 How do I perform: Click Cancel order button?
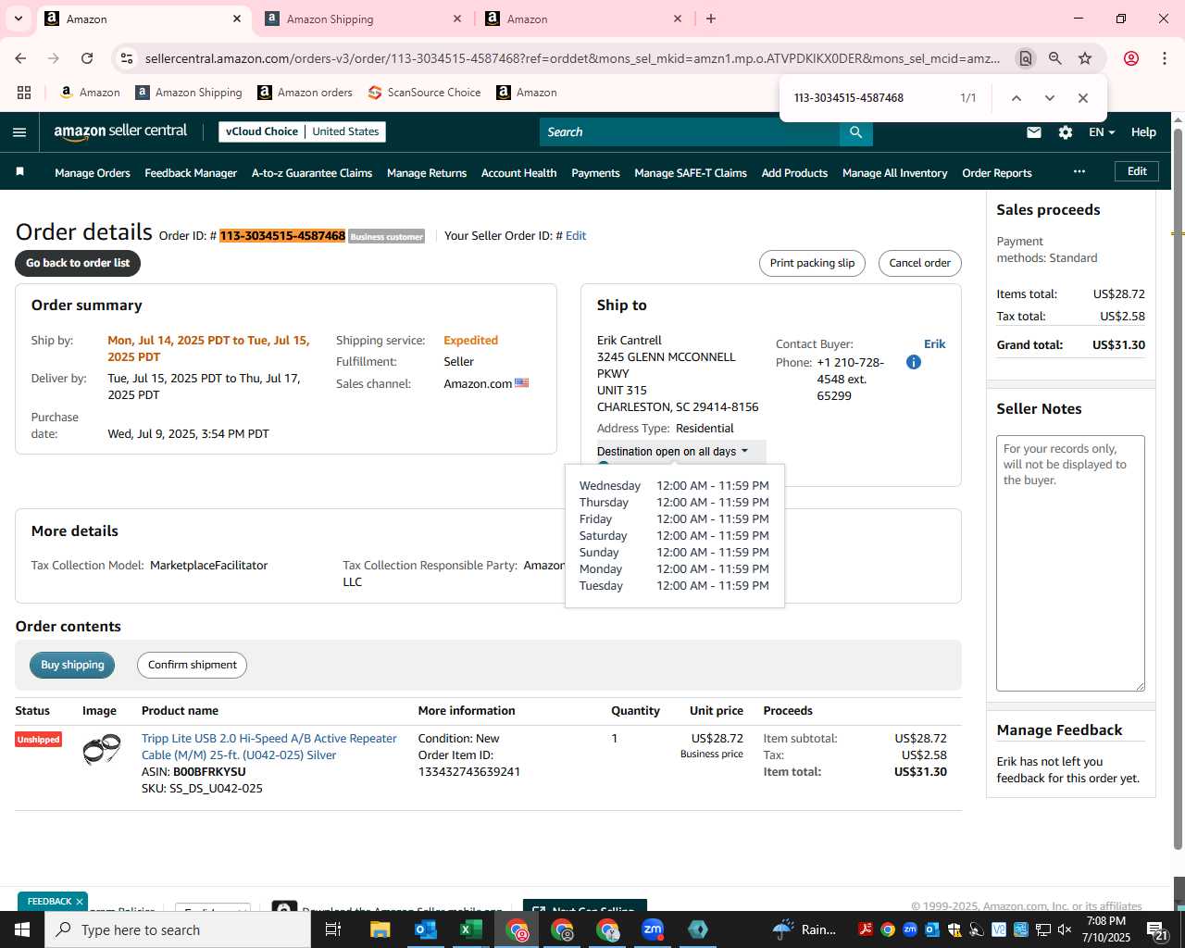(x=920, y=263)
